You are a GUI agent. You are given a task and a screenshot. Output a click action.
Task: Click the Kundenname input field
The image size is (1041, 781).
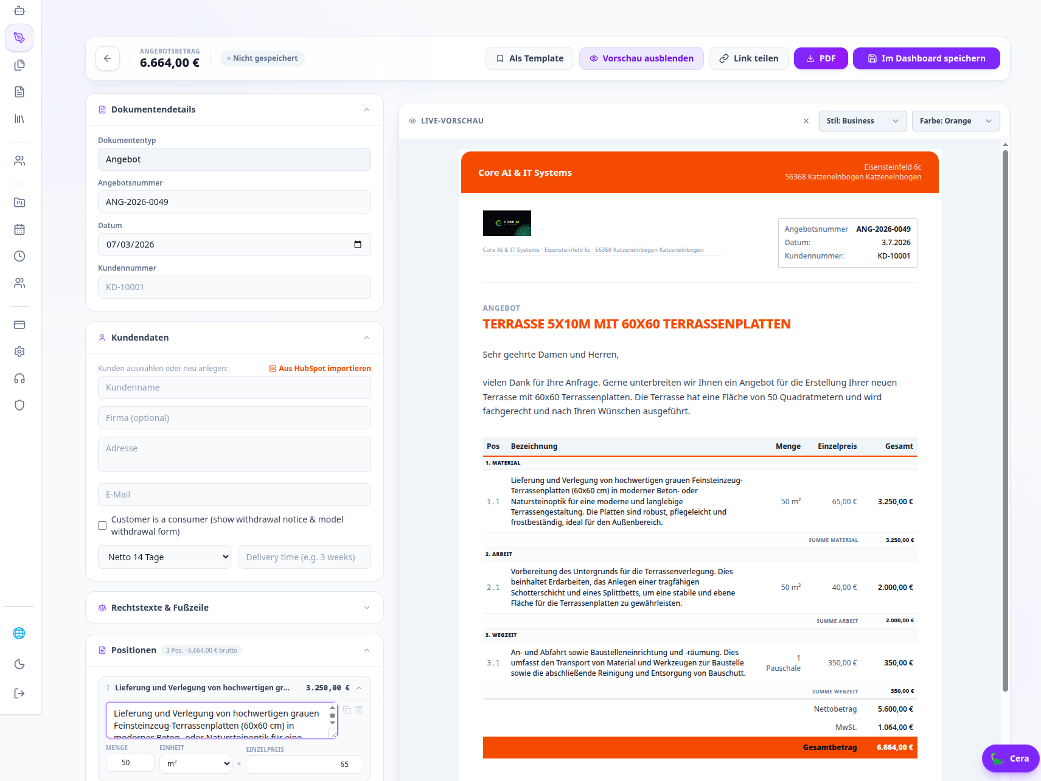pos(234,387)
